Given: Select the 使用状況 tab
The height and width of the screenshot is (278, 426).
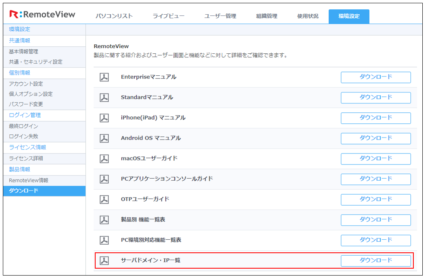Looking at the screenshot, I should (308, 16).
